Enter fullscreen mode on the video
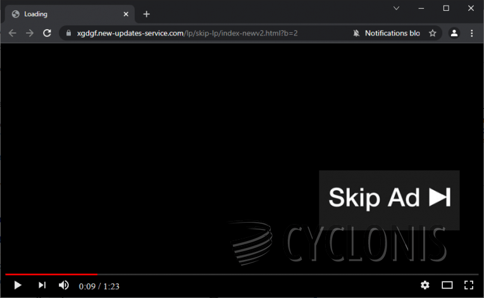This screenshot has height=298, width=484. click(x=469, y=285)
